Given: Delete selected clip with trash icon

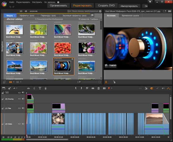Looking at the screenshot, I should pyautogui.click(x=99, y=88).
